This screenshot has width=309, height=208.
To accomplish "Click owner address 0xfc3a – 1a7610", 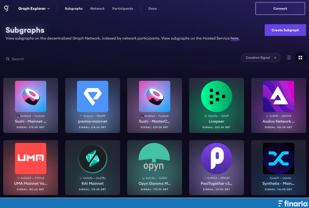I will [157, 178].
